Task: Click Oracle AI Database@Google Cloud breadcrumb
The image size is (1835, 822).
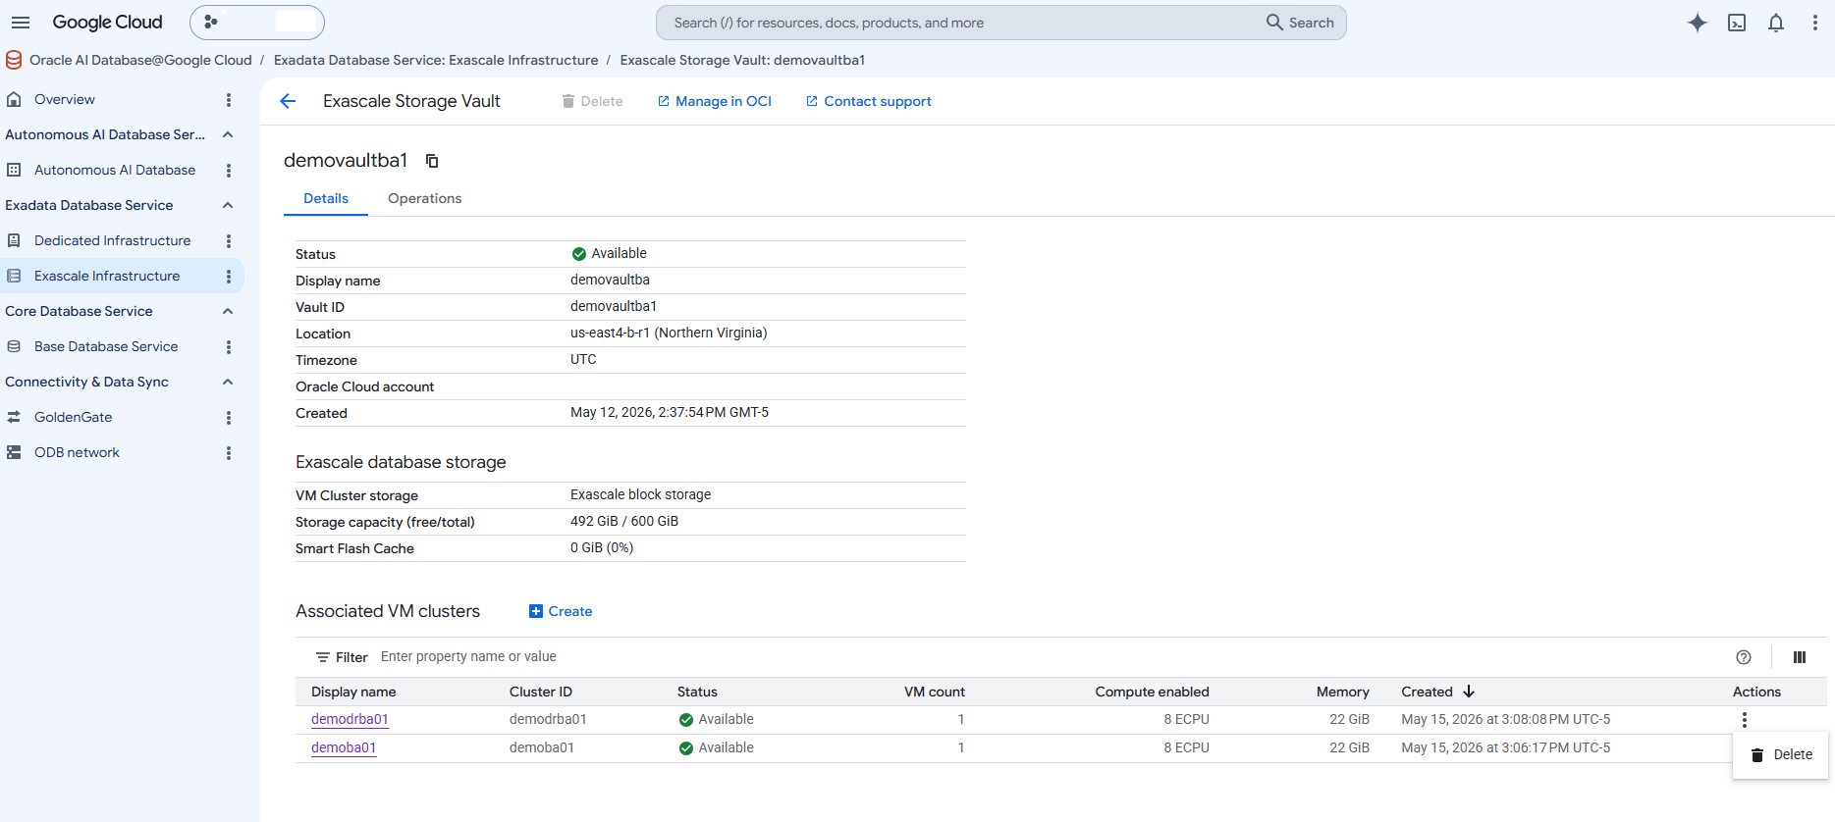Action: point(140,60)
